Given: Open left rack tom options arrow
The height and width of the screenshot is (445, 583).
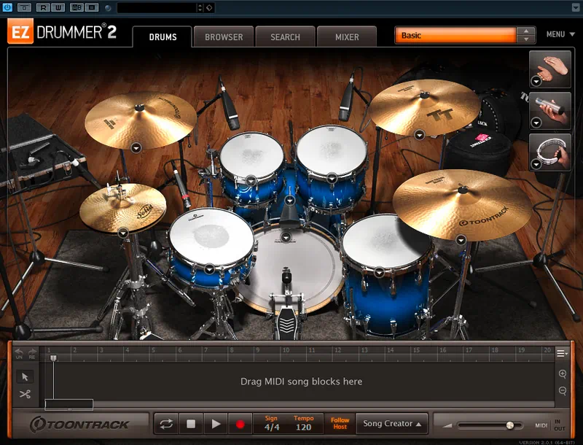Looking at the screenshot, I should coord(251,181).
